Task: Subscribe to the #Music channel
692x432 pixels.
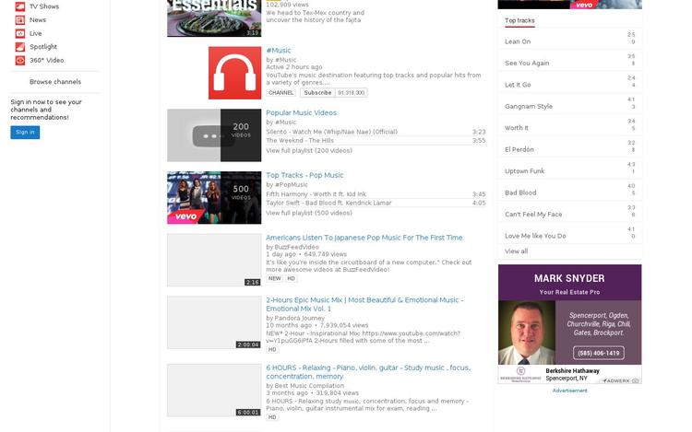Action: 317,93
